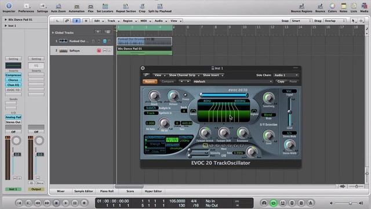Click the link icon in Arrange toolbar
The width and height of the screenshot is (371, 209).
[67, 21]
